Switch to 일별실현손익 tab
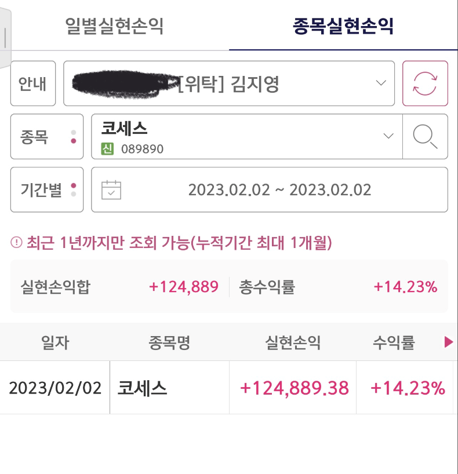 click(x=114, y=26)
